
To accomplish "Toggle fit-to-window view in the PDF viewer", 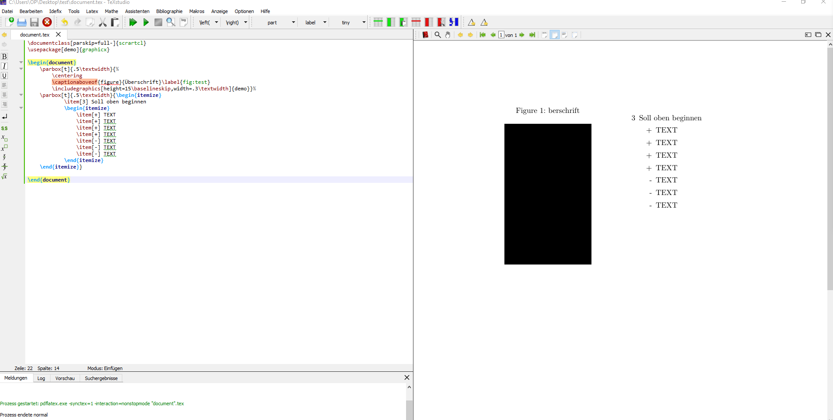I will click(x=574, y=35).
